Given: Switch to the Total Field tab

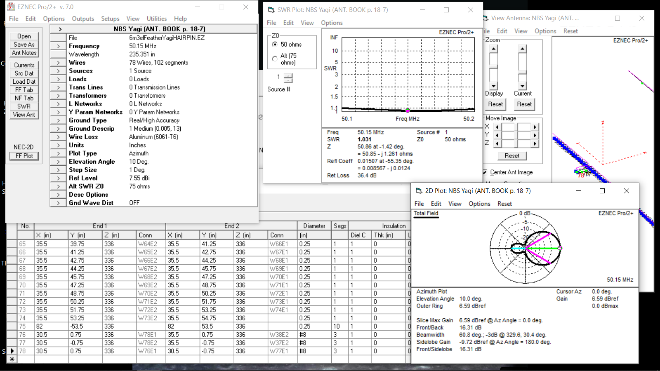Looking at the screenshot, I should [x=426, y=214].
